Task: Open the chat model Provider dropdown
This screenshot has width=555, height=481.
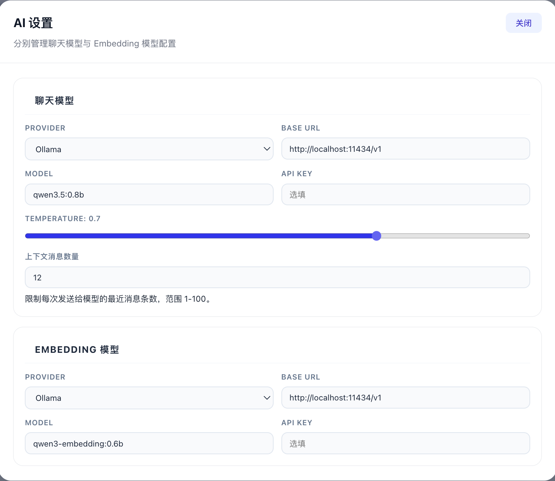Action: point(149,149)
